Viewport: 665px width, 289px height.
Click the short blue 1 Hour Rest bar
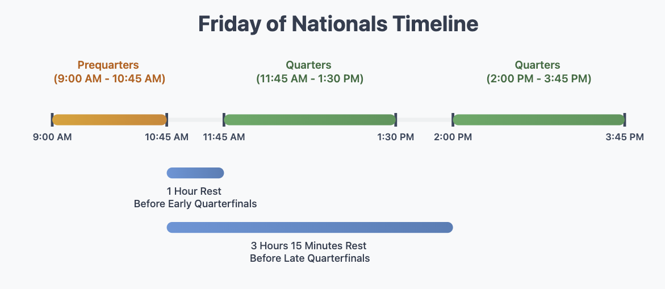pos(195,173)
